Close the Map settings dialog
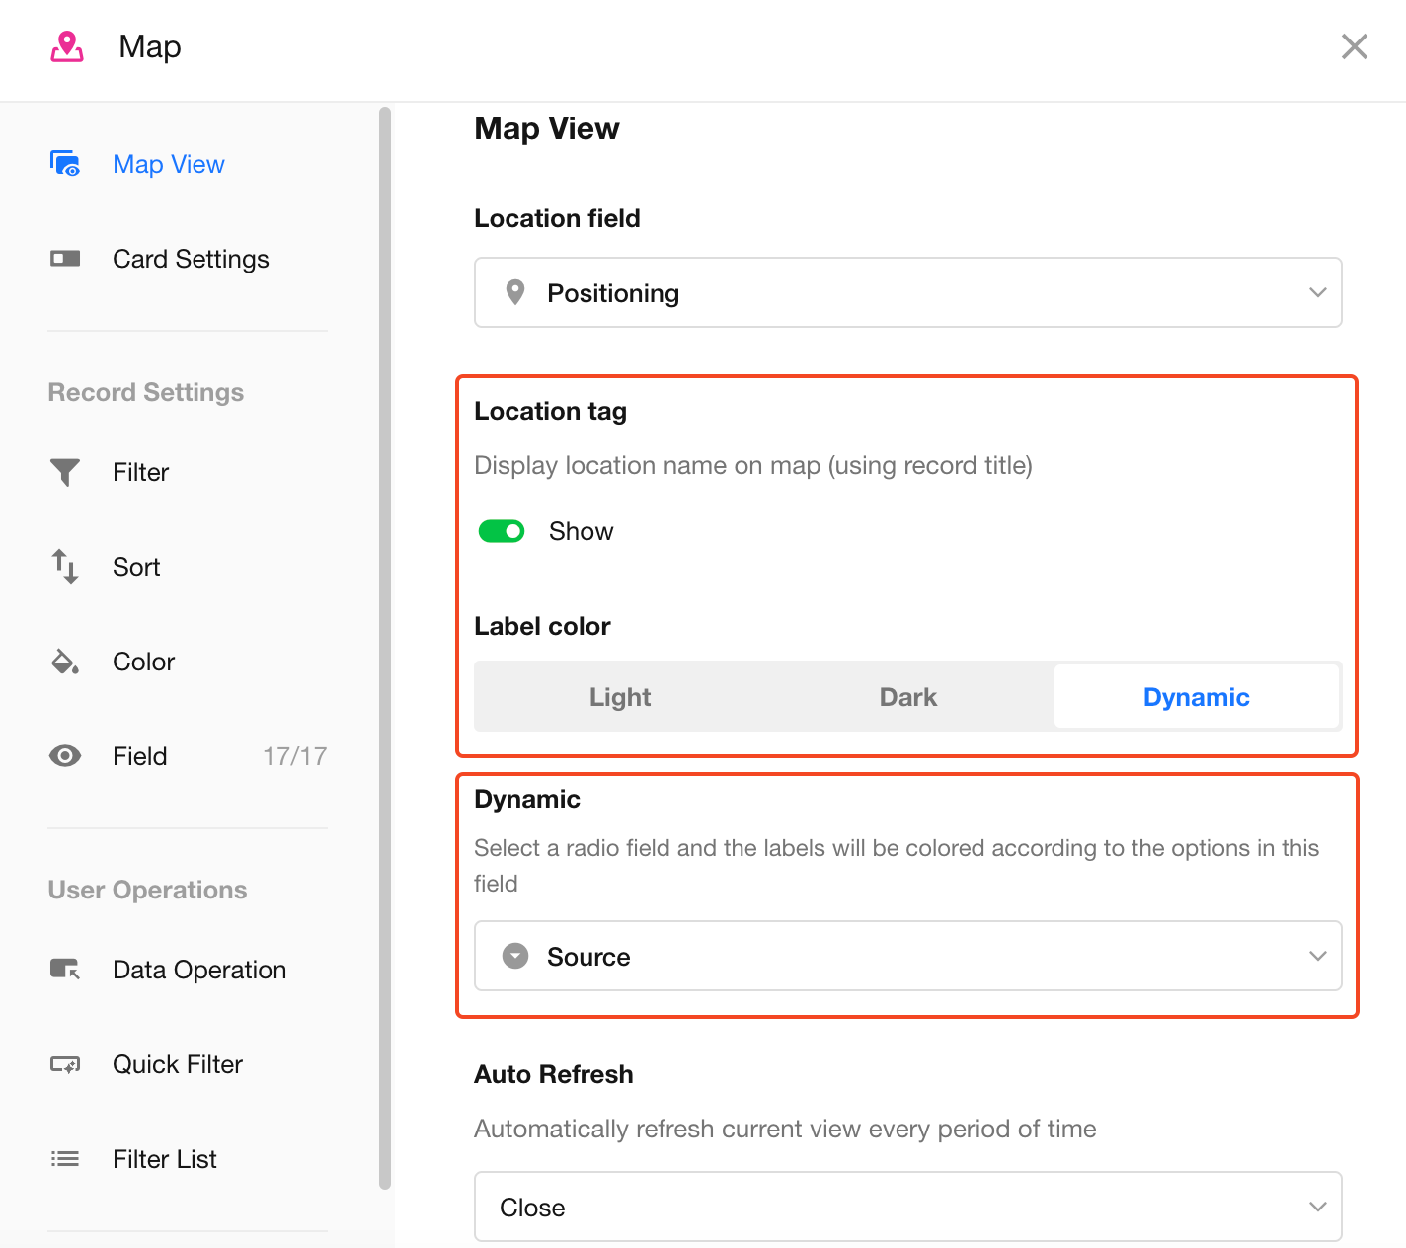Screen dimensions: 1406x1248 pos(1354,46)
